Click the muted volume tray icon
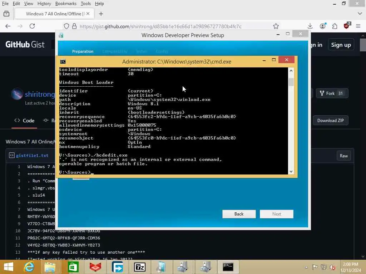This screenshot has height=274, width=366. tap(332, 267)
